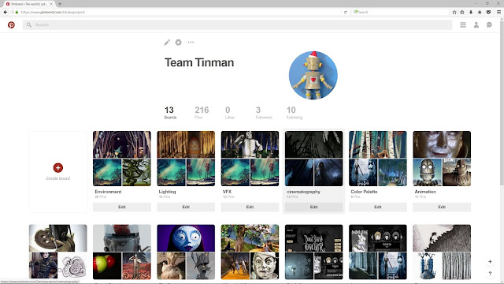Open the Pinterest categories menu icon
The width and height of the screenshot is (504, 284).
click(x=463, y=24)
